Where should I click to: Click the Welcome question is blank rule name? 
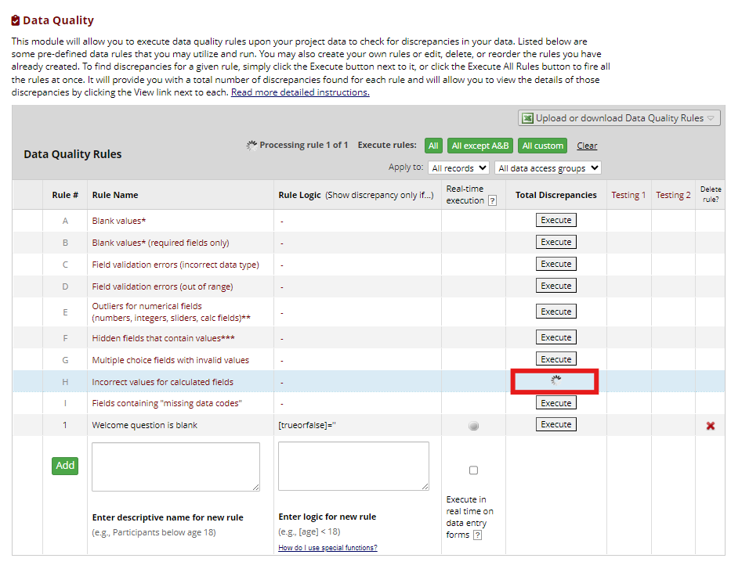pyautogui.click(x=144, y=425)
